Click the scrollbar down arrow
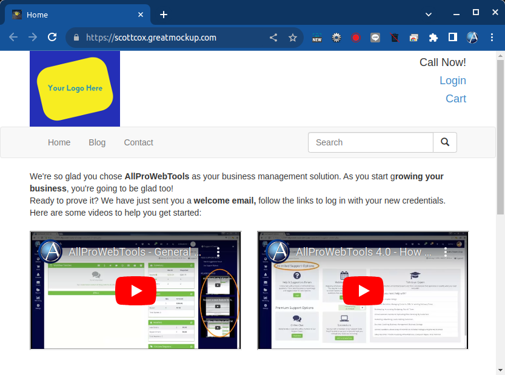The height and width of the screenshot is (375, 505). [500, 370]
